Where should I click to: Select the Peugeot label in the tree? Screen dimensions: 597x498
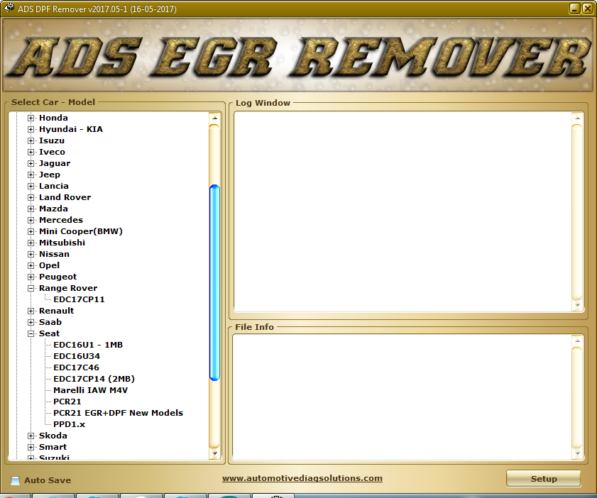pyautogui.click(x=58, y=277)
